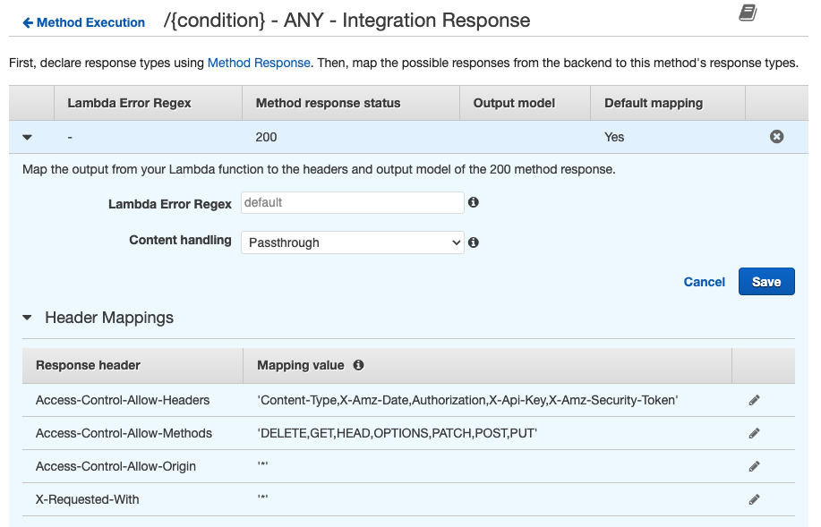The image size is (821, 527).
Task: Cancel the integration response edits
Action: coord(704,282)
